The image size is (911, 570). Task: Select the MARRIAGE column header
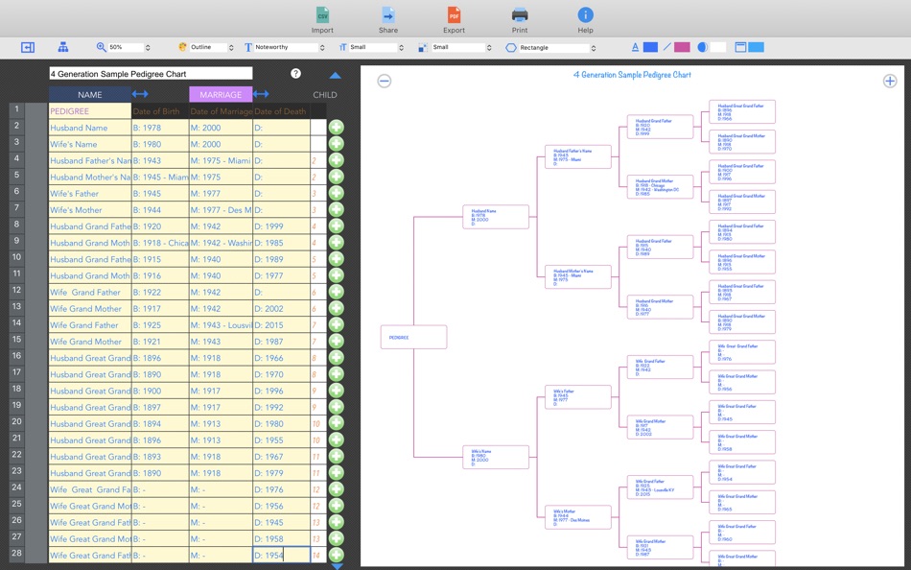pos(221,94)
